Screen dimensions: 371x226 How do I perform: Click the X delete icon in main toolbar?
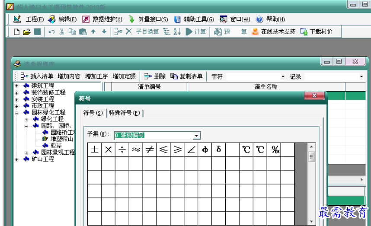click(x=129, y=32)
